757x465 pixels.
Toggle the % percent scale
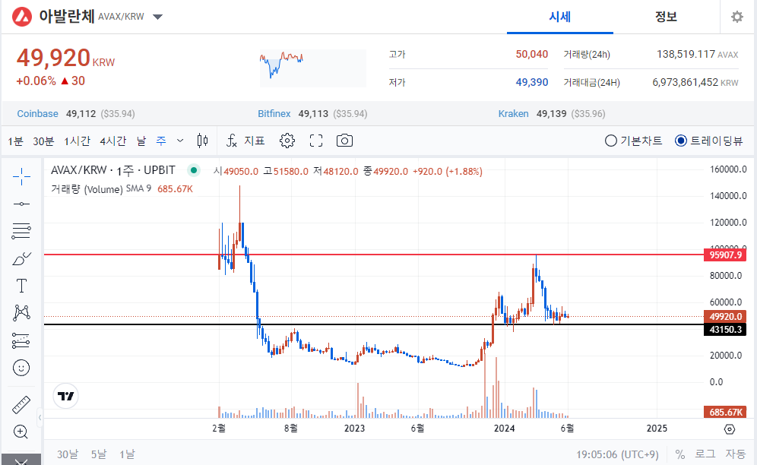click(680, 454)
